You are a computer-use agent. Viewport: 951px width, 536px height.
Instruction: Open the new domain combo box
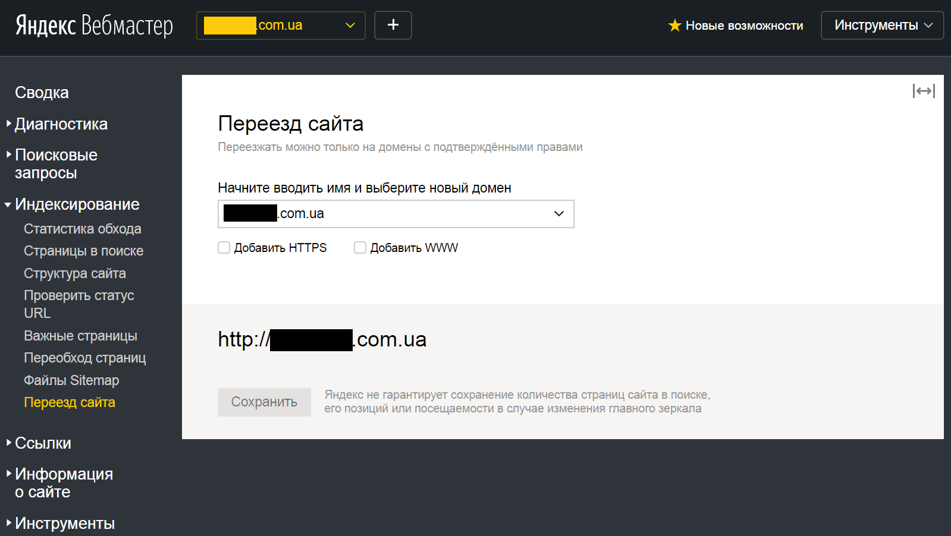396,214
